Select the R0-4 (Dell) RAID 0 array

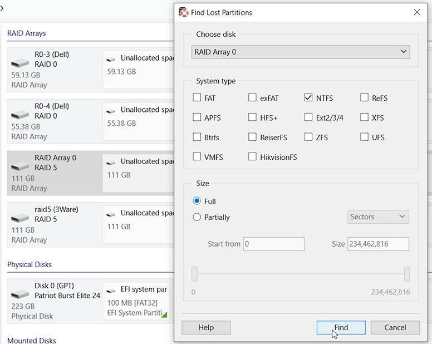pos(54,121)
